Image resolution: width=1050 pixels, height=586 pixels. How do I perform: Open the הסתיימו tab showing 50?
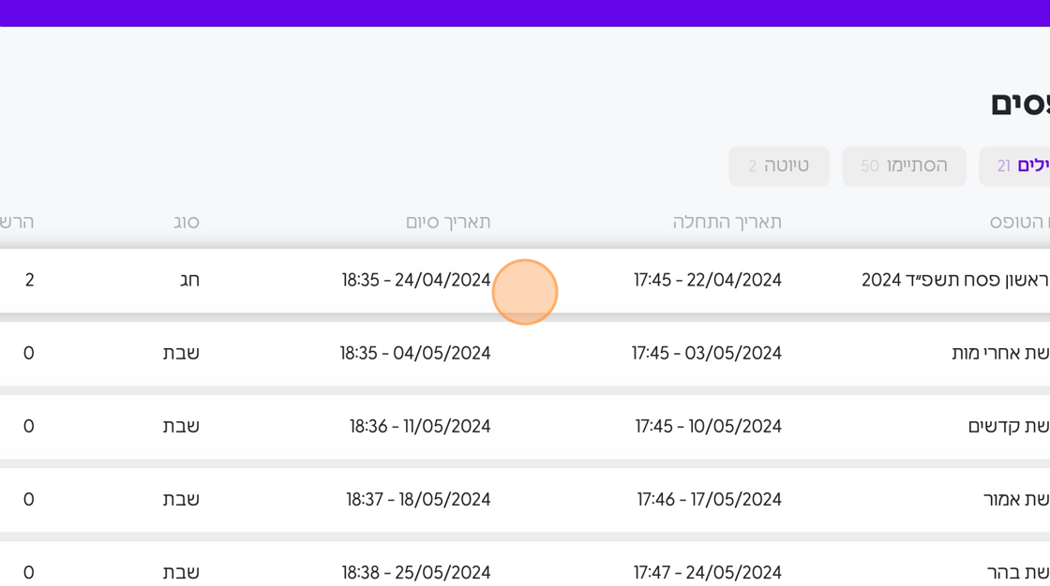(904, 167)
